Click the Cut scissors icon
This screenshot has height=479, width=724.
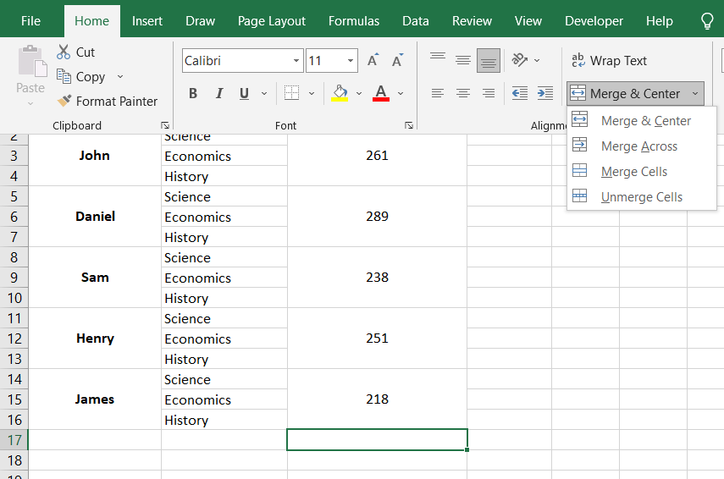point(64,52)
